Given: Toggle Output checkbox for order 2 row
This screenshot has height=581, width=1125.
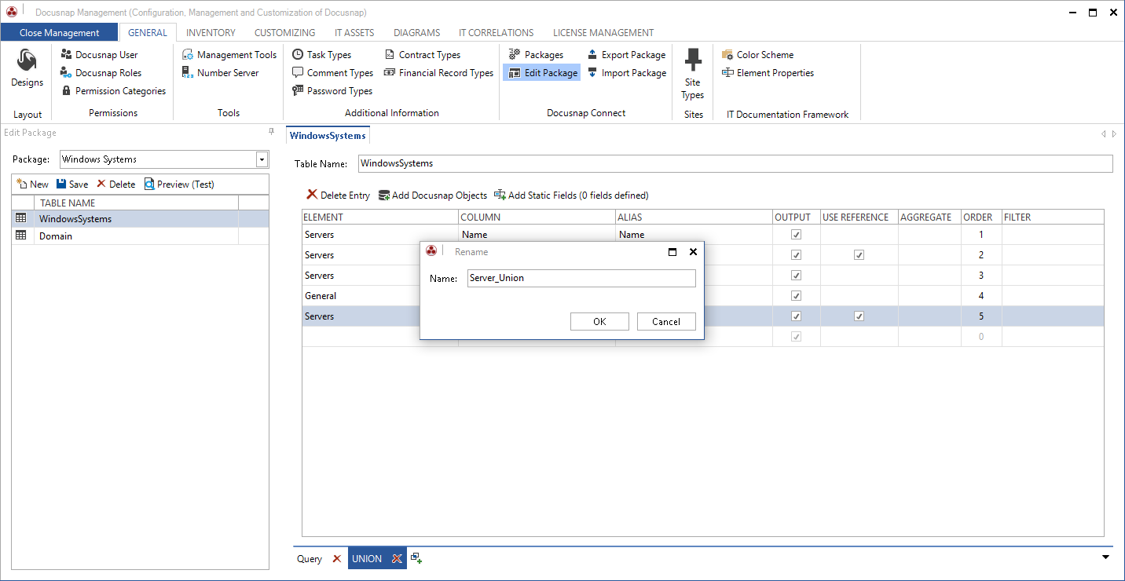Looking at the screenshot, I should point(796,255).
